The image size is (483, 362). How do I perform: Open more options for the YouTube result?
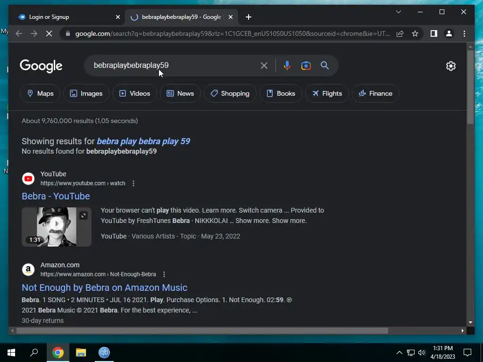pos(133,183)
